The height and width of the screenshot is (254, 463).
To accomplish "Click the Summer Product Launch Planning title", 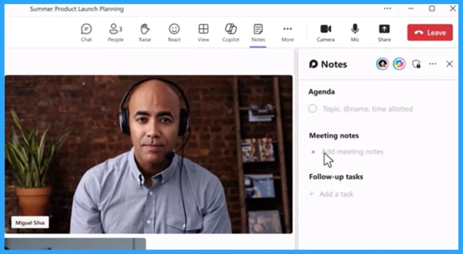I will (77, 9).
